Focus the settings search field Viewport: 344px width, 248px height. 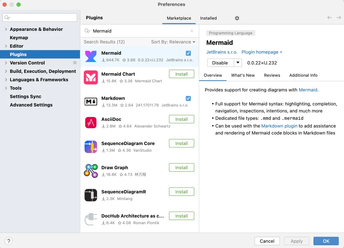click(40, 18)
